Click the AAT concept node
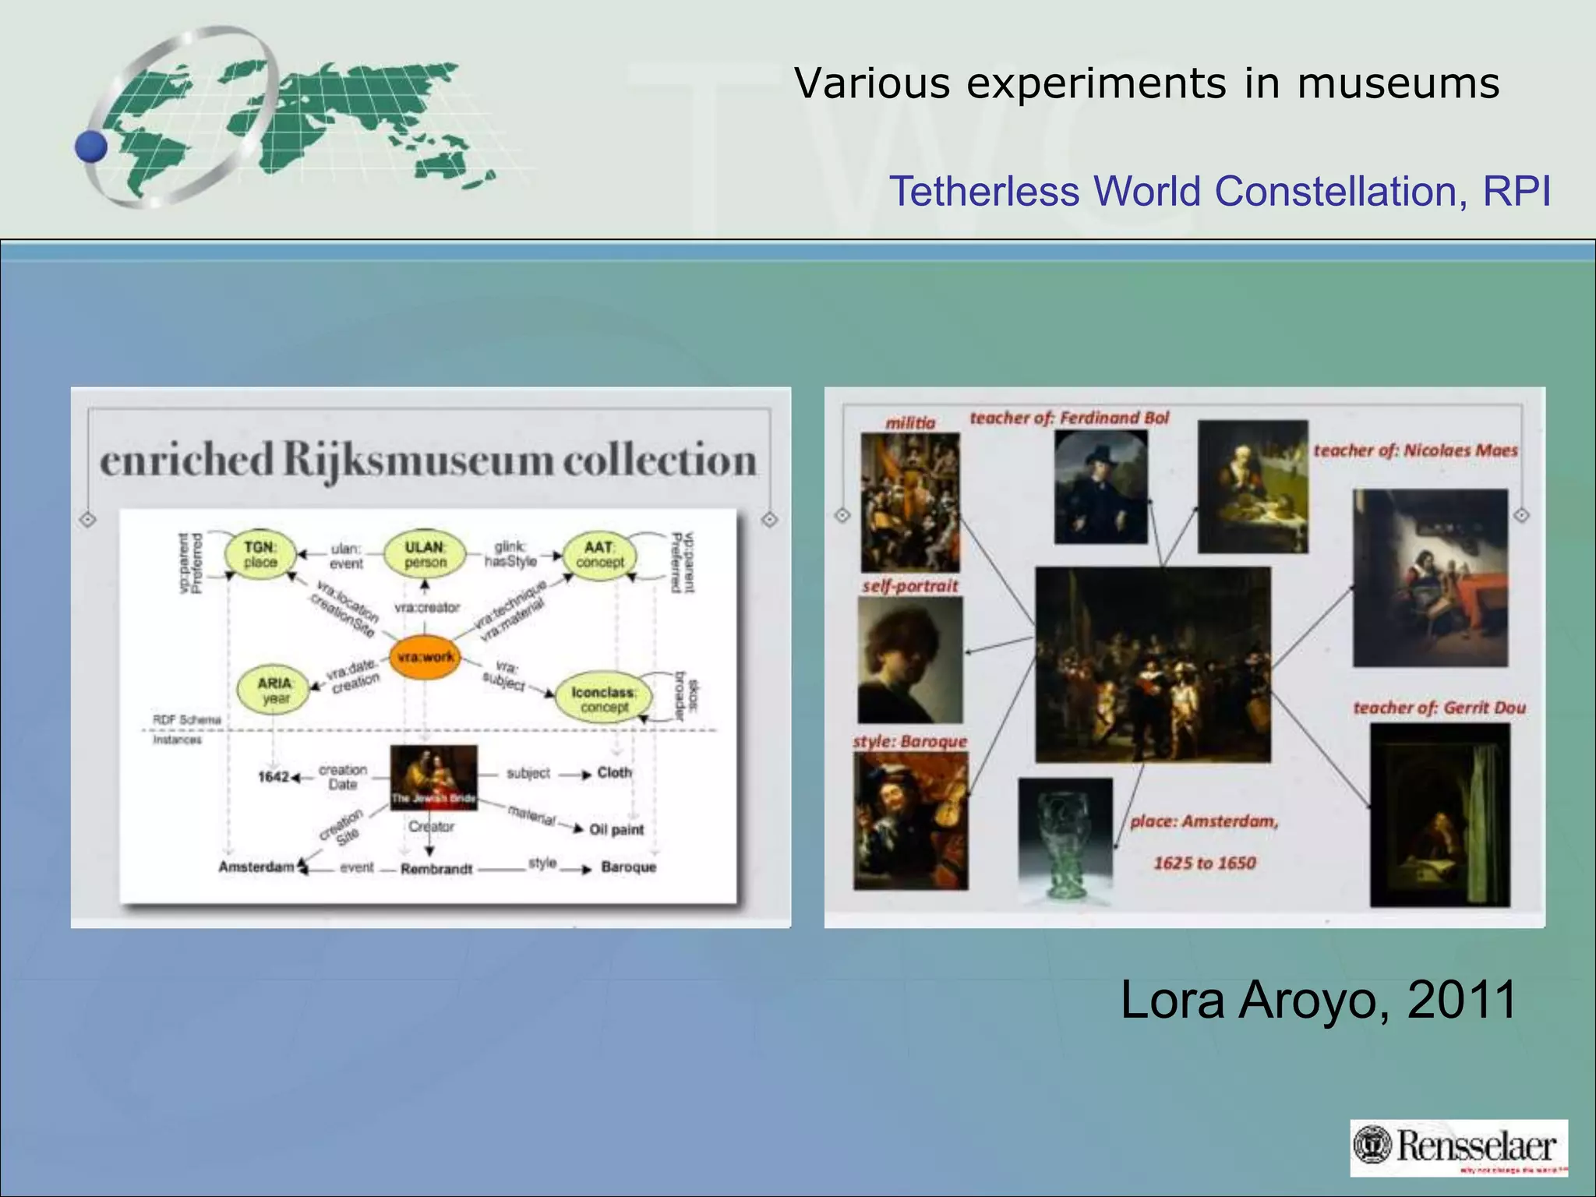Screen dimensions: 1596x1197 [x=599, y=555]
